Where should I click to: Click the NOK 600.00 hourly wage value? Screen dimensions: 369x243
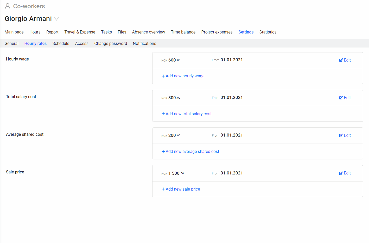pos(171,60)
